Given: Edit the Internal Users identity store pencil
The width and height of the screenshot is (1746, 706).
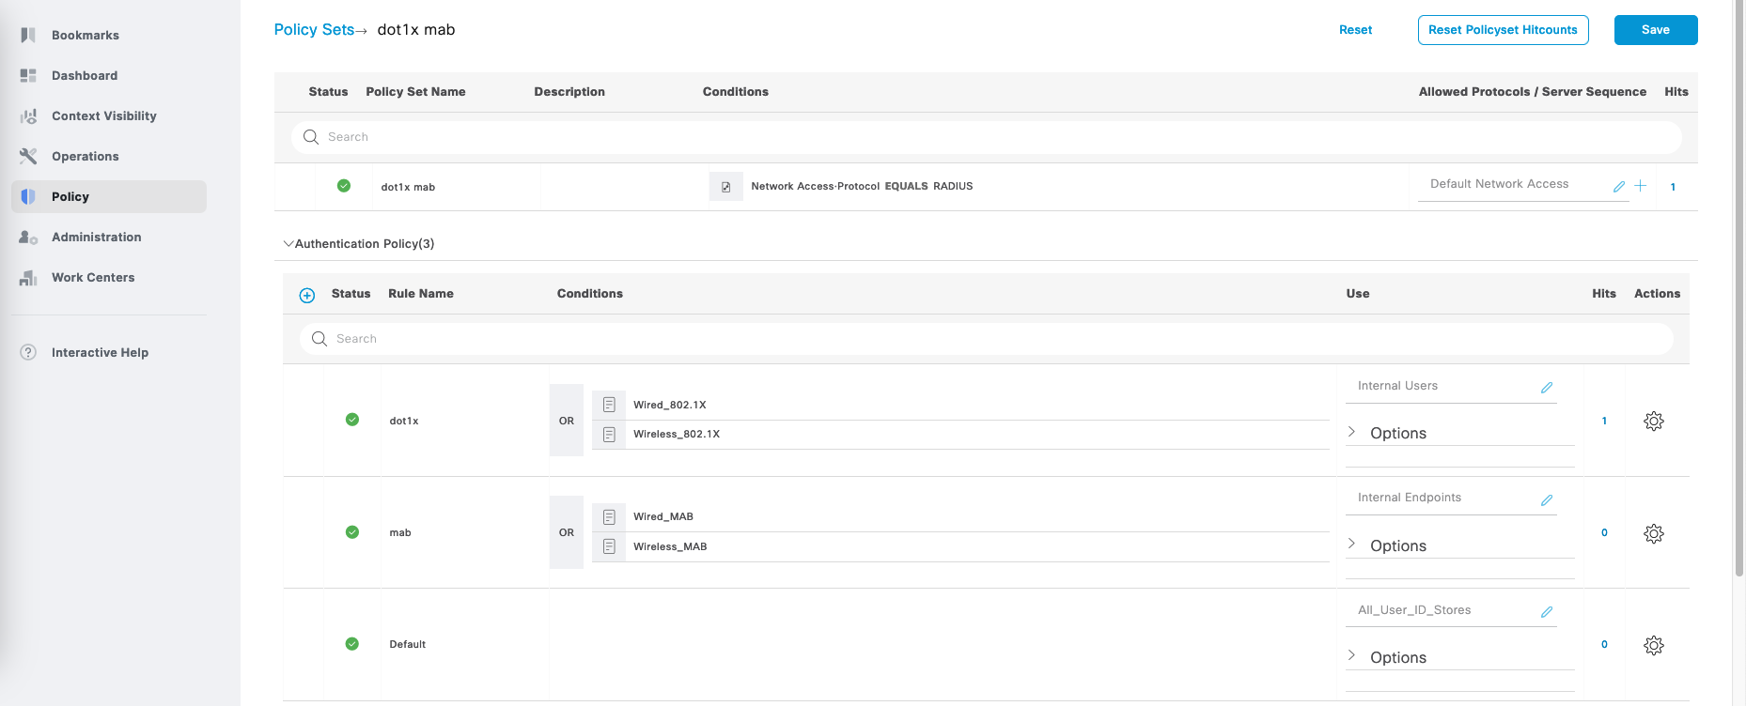Looking at the screenshot, I should coord(1546,388).
